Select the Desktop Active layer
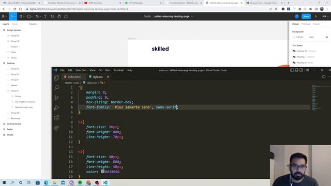 click(14, 124)
